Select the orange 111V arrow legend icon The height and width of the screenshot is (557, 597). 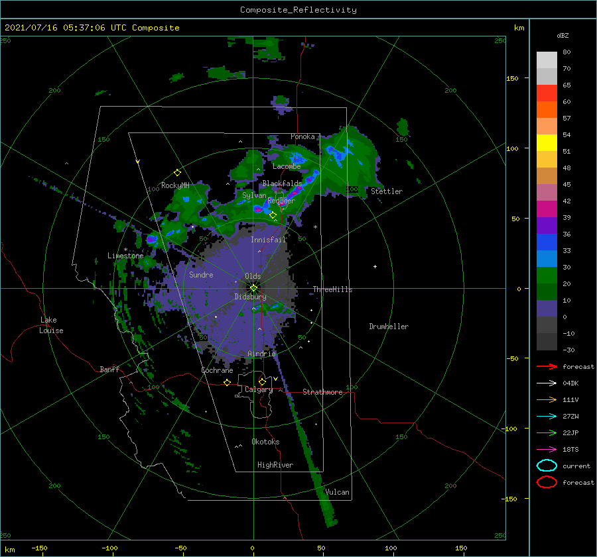tap(547, 399)
